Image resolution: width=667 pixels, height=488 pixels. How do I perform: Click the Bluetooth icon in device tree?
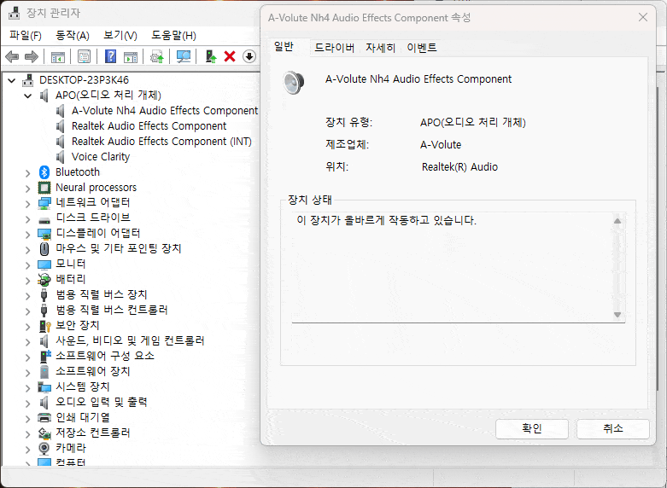(45, 171)
